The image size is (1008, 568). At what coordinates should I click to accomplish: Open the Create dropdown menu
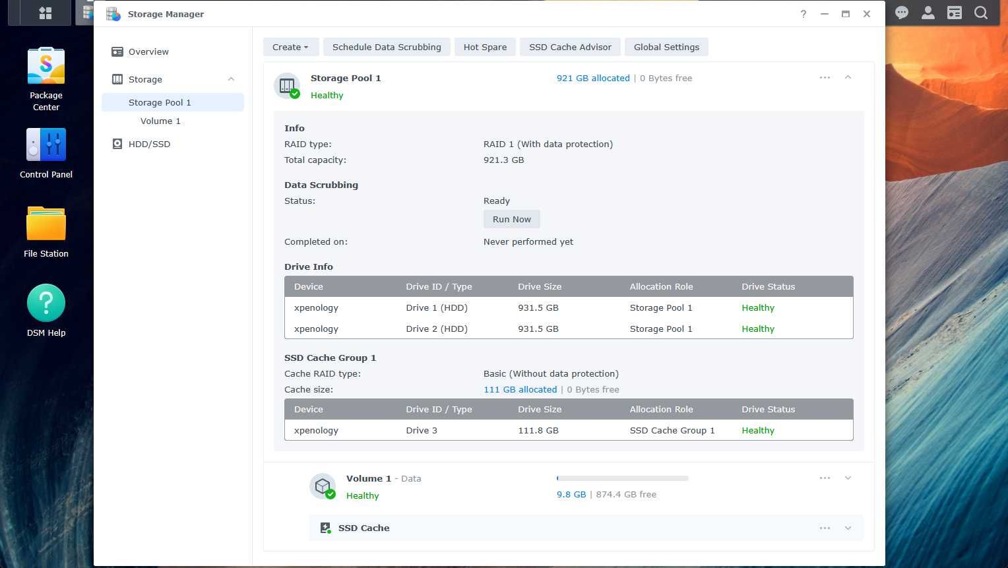291,47
